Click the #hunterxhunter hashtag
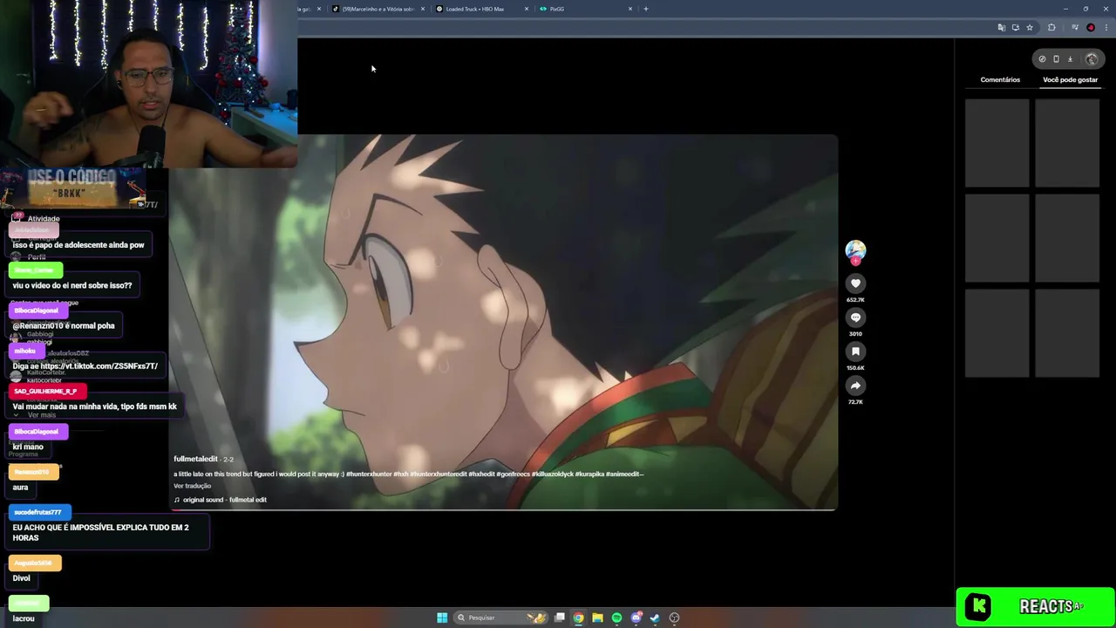Viewport: 1116px width, 628px height. pyautogui.click(x=368, y=474)
